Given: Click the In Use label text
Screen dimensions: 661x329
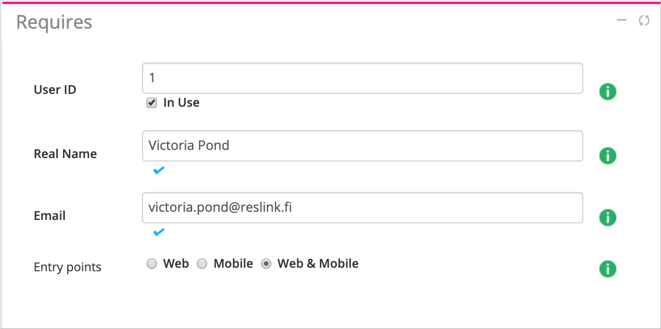Looking at the screenshot, I should 181,103.
